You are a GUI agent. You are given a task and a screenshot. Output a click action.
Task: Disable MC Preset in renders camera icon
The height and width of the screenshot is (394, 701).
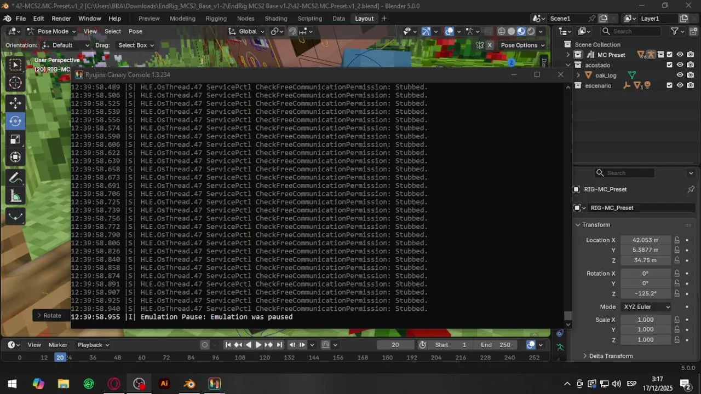point(690,55)
